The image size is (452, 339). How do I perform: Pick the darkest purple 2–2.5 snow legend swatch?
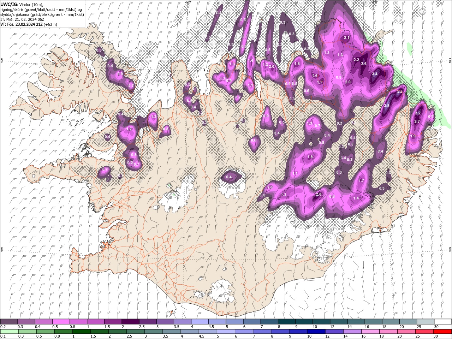click(x=130, y=322)
